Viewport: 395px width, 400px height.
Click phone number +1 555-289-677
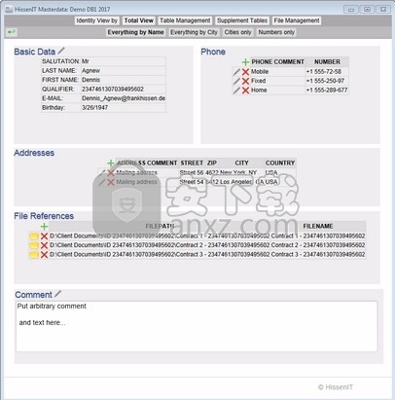click(327, 91)
